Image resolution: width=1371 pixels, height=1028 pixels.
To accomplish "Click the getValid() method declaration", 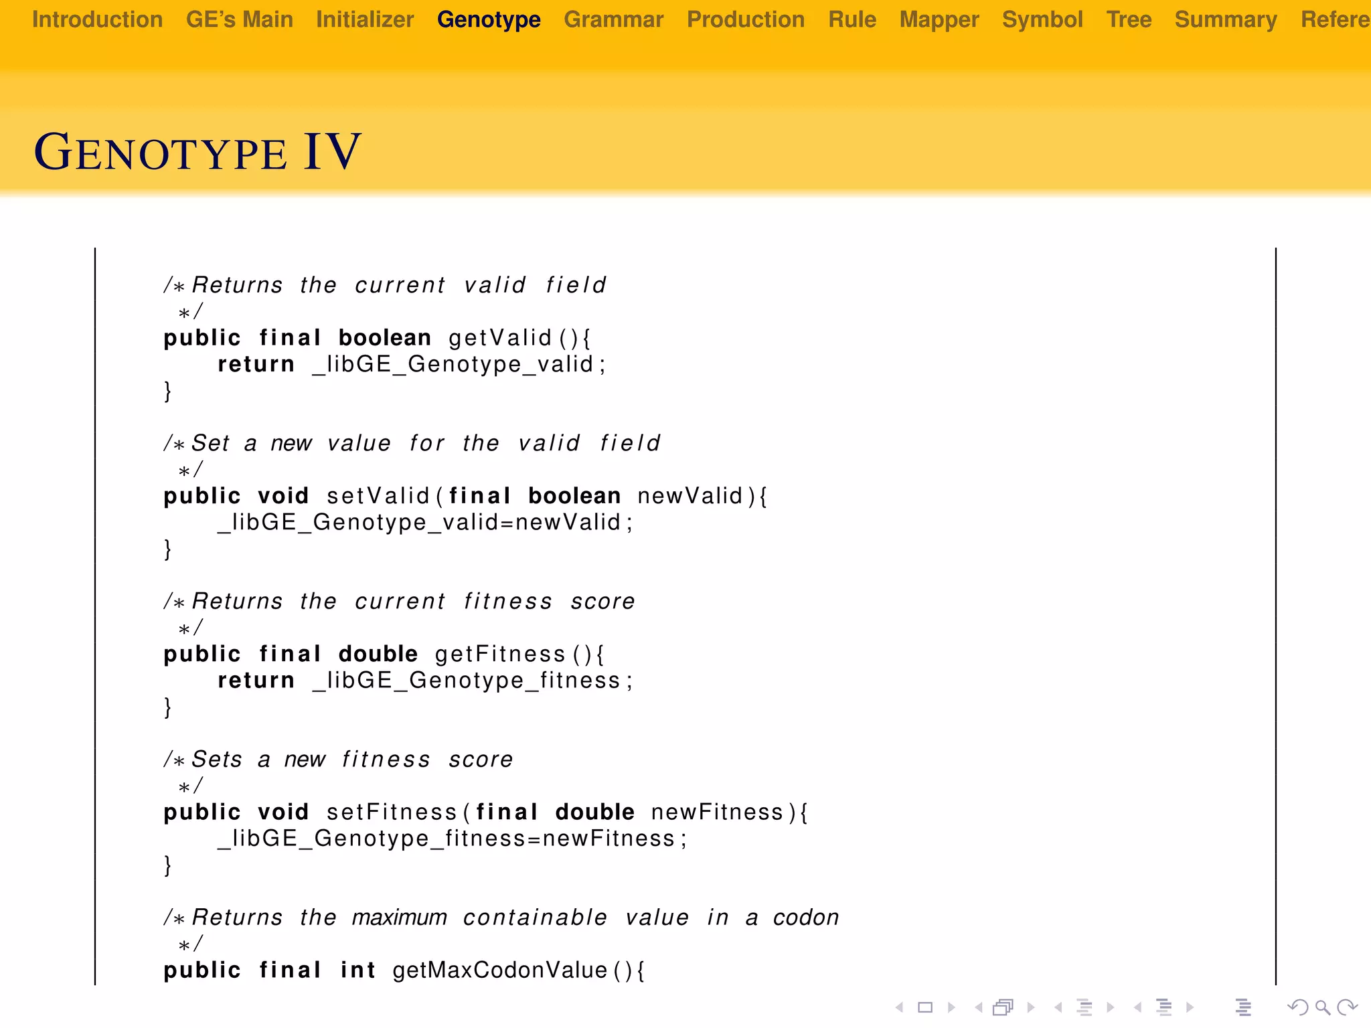I will point(378,338).
